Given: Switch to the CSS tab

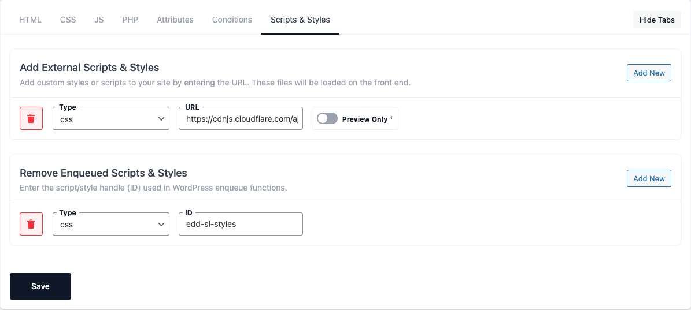Looking at the screenshot, I should pyautogui.click(x=68, y=20).
